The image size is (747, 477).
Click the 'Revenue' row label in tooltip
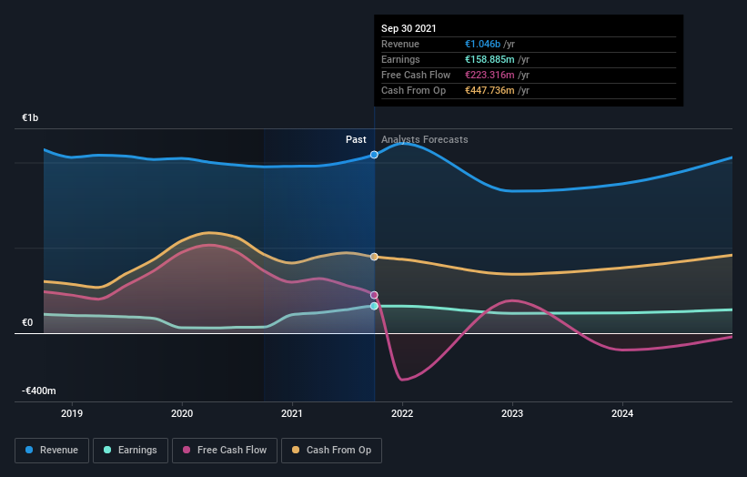coord(400,44)
